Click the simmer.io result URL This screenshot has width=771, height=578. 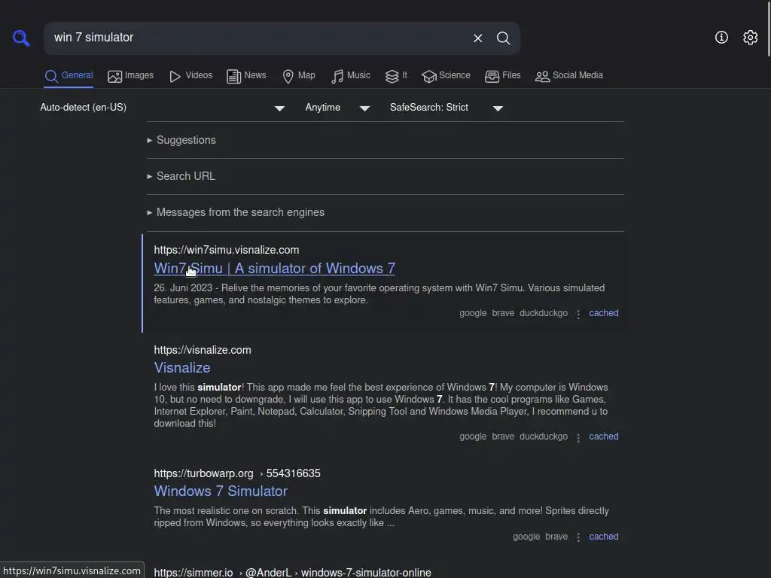(x=292, y=572)
